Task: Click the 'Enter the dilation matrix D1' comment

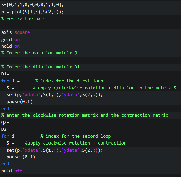Action: (40, 67)
